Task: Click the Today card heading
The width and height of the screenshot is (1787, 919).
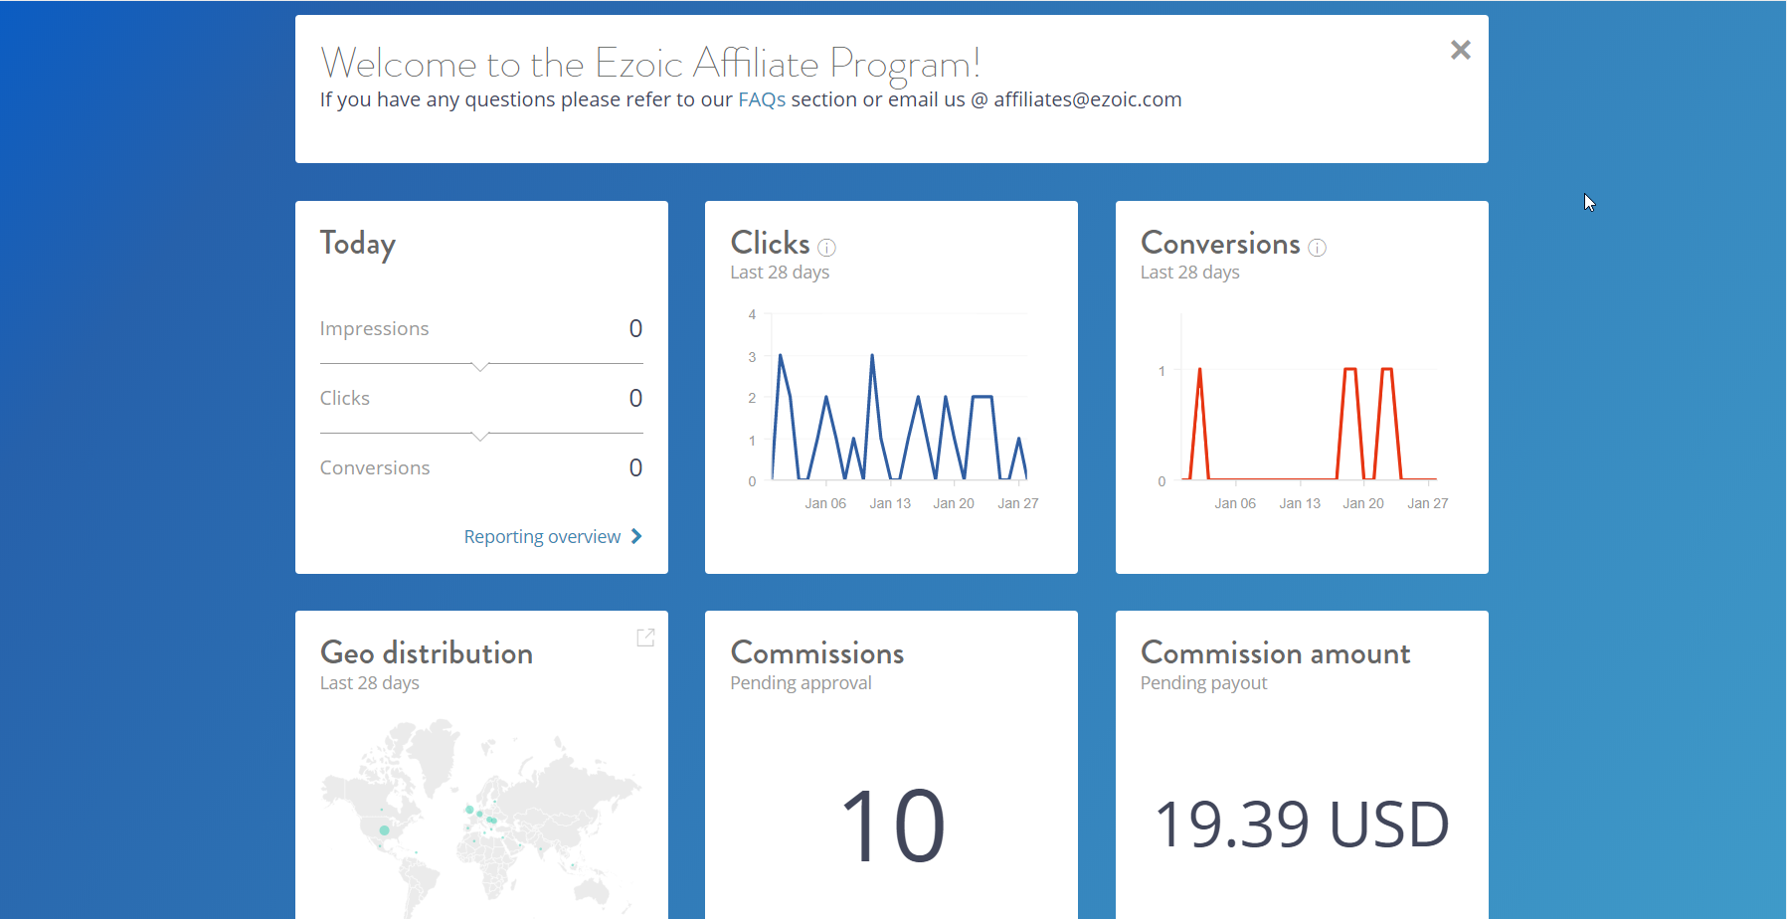Action: (358, 245)
